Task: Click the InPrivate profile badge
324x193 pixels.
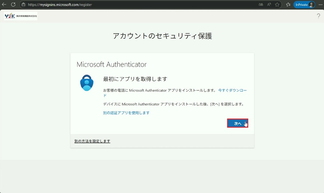Action: [304, 5]
